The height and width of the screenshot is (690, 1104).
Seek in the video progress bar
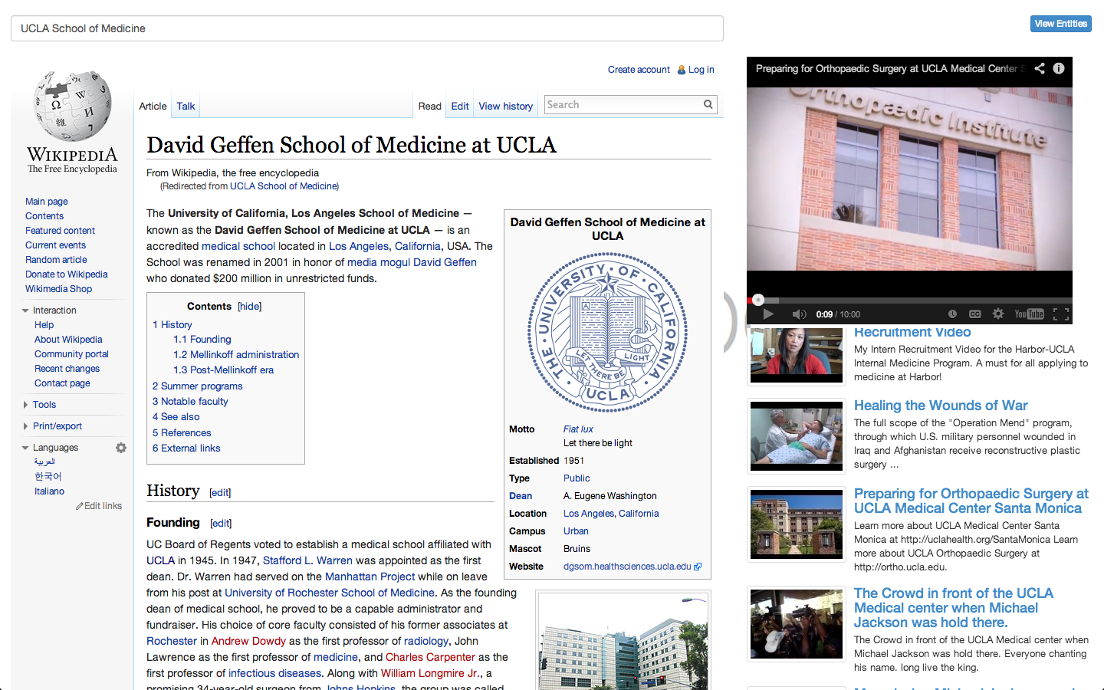(x=909, y=300)
